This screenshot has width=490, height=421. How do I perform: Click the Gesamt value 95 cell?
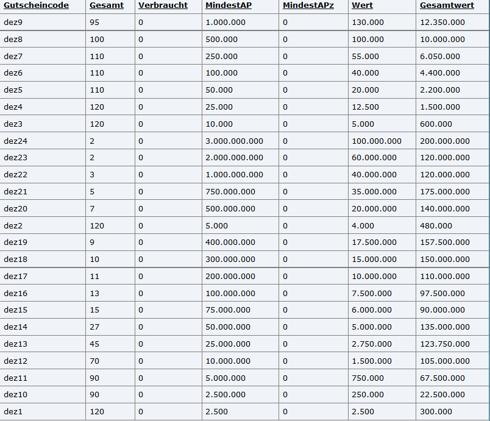click(94, 23)
